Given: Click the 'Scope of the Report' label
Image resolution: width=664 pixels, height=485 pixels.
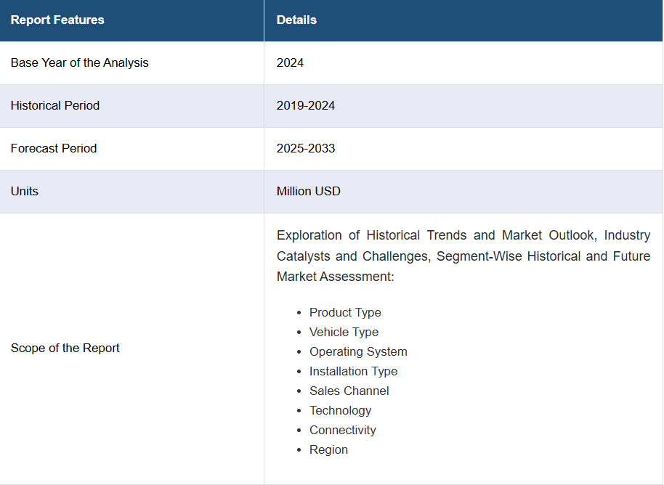Looking at the screenshot, I should tap(65, 348).
